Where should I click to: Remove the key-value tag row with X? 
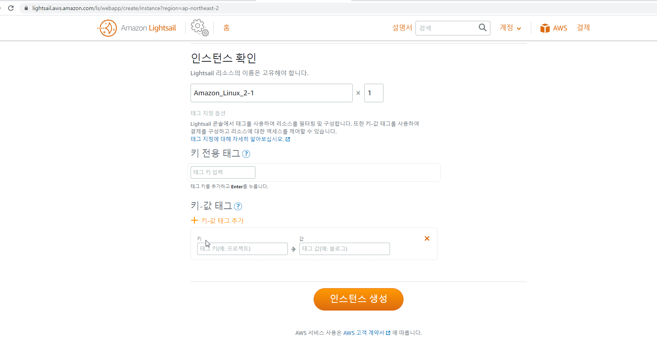tap(427, 238)
